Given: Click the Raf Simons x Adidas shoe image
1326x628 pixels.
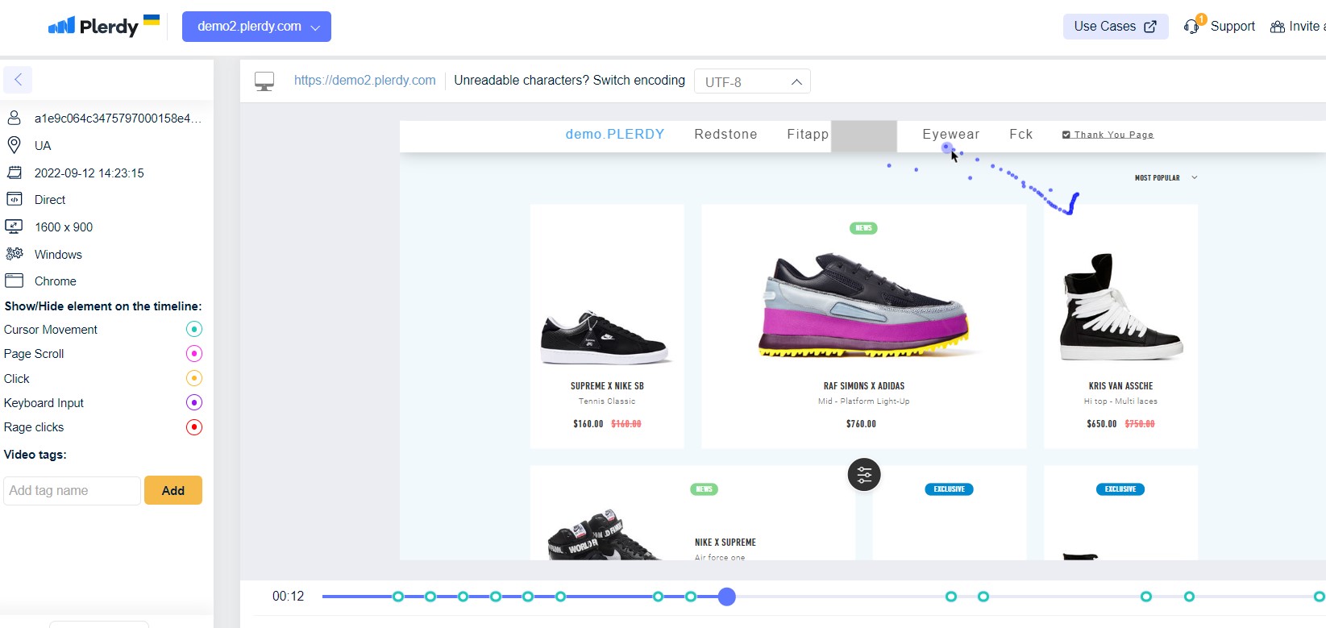Looking at the screenshot, I should 866,305.
